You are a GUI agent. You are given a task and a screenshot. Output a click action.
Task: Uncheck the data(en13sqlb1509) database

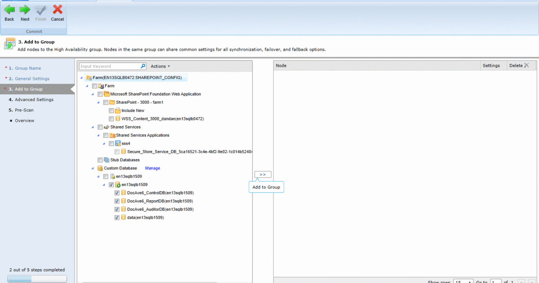click(117, 217)
